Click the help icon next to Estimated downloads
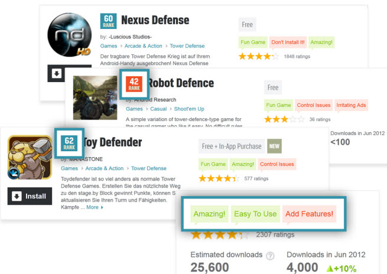Screen dimensions: 387x274 270,256
